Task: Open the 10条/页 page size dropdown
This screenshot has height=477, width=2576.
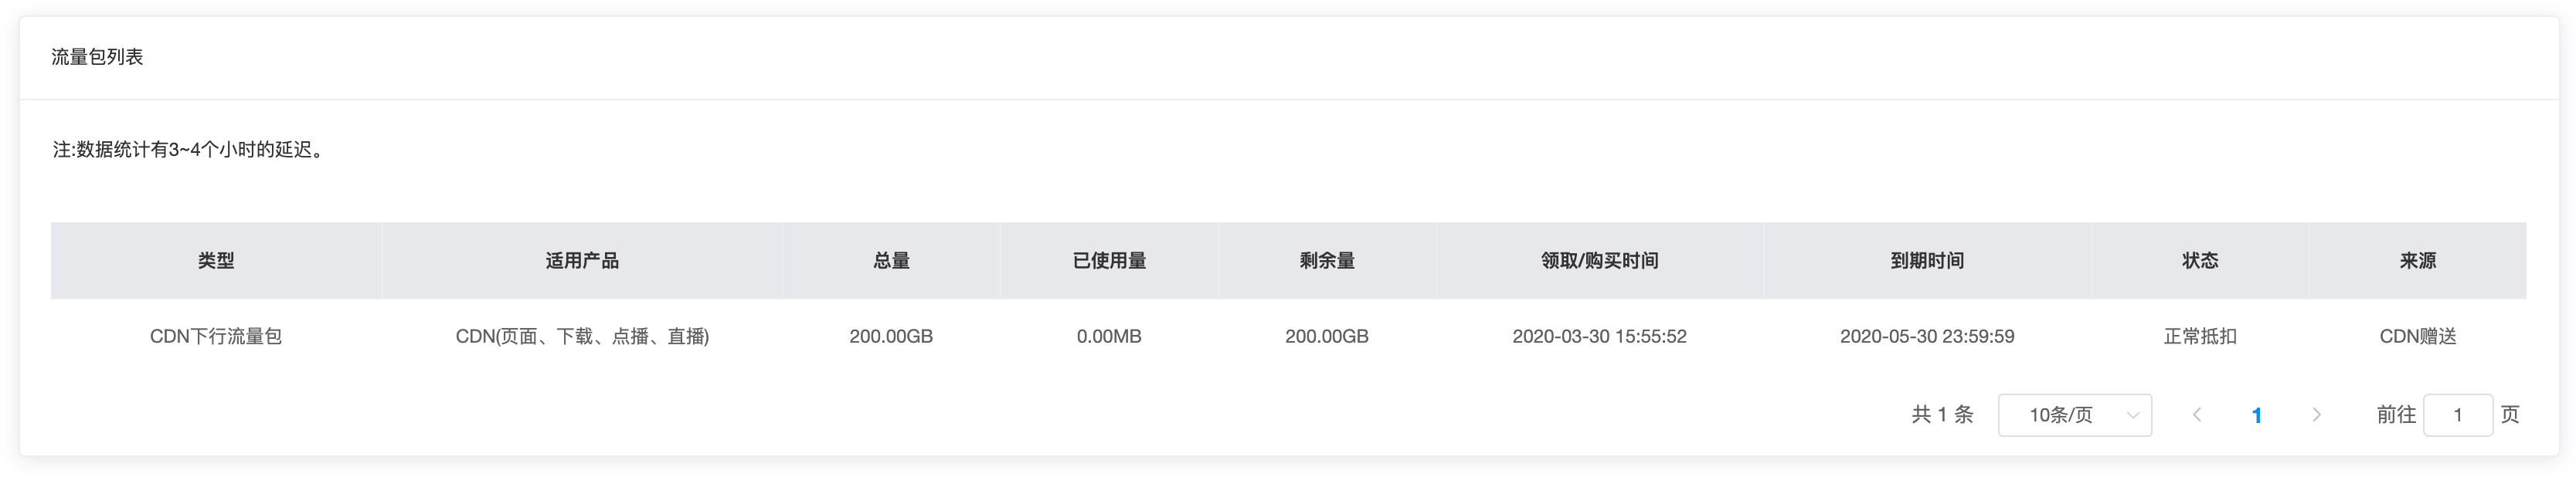Action: click(x=2074, y=415)
